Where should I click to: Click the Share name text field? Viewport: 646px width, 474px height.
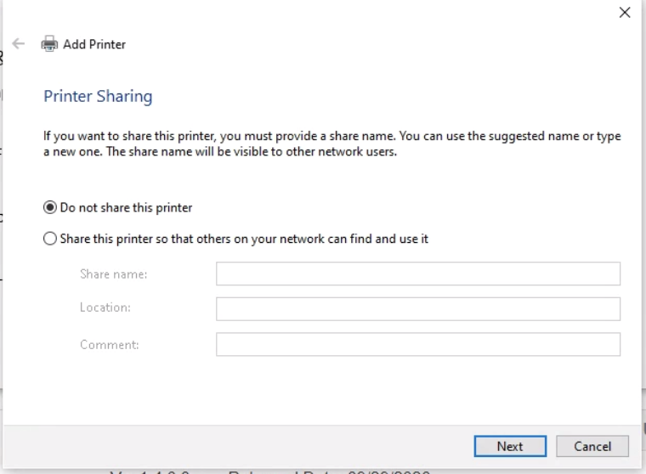417,274
